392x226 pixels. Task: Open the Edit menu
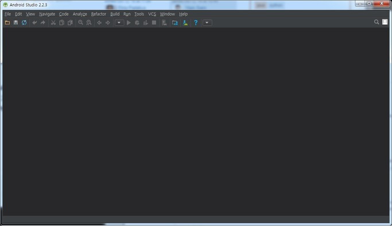[x=18, y=14]
